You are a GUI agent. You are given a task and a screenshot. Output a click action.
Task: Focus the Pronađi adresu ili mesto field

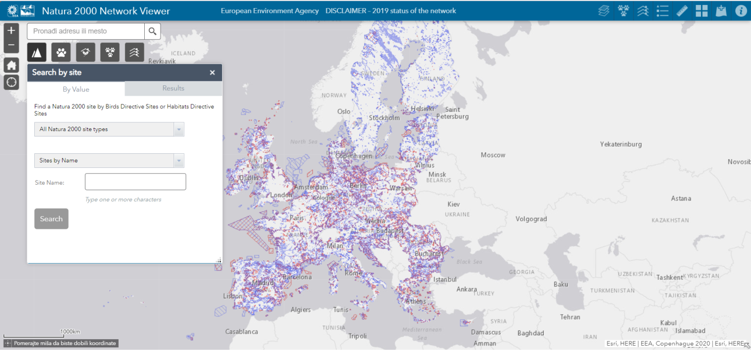pyautogui.click(x=86, y=32)
